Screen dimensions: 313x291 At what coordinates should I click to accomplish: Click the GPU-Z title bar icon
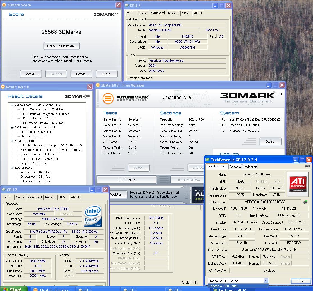(207, 160)
